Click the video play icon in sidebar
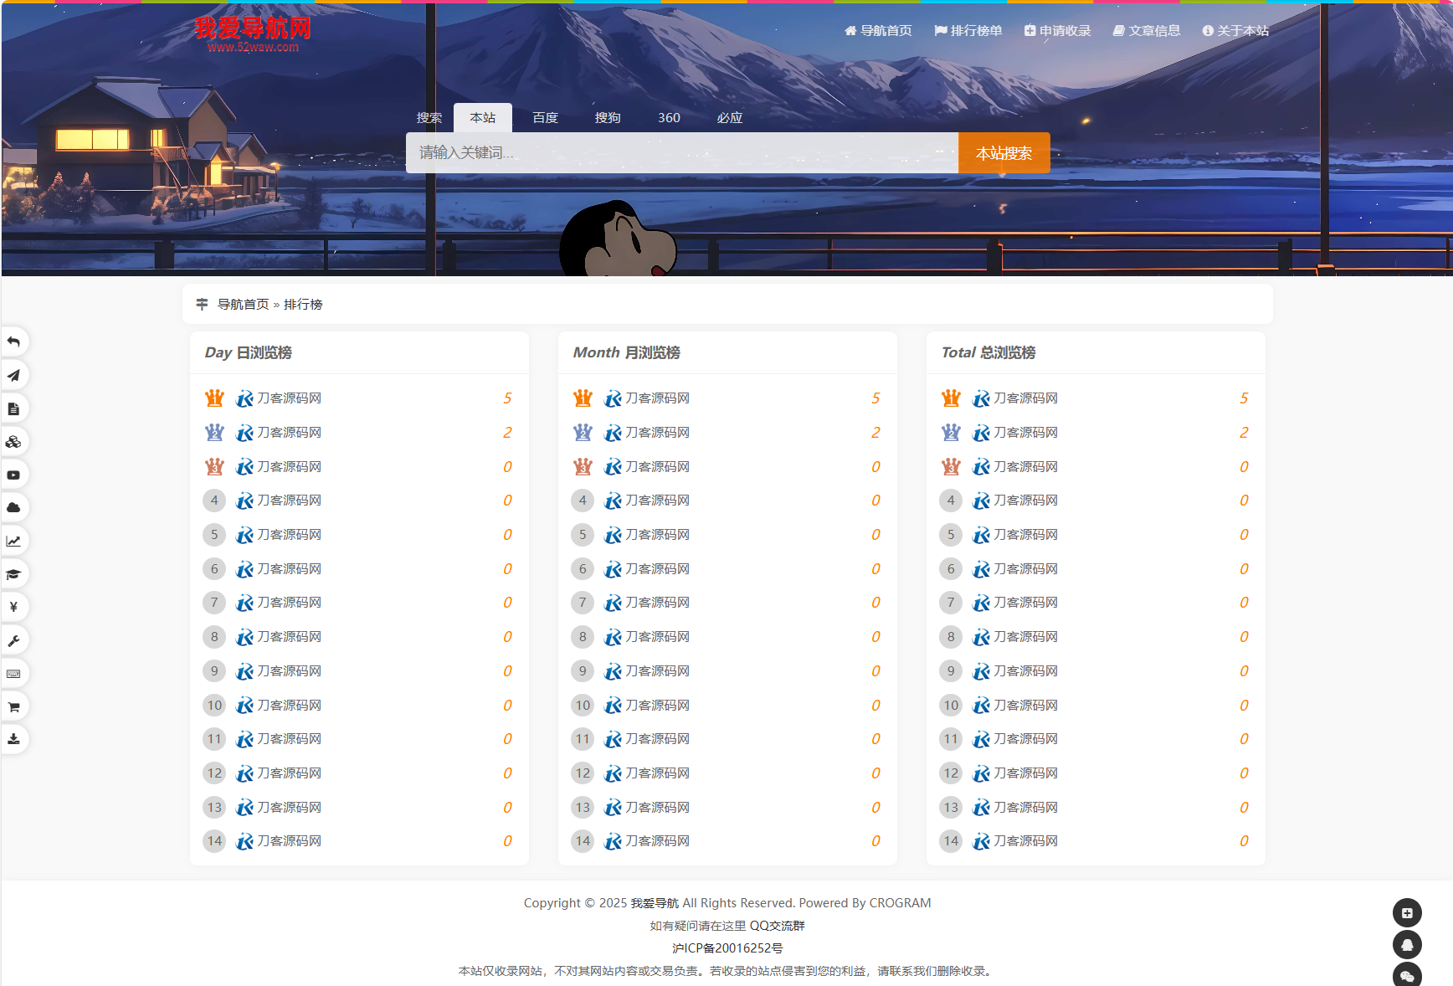This screenshot has height=986, width=1453. point(14,475)
